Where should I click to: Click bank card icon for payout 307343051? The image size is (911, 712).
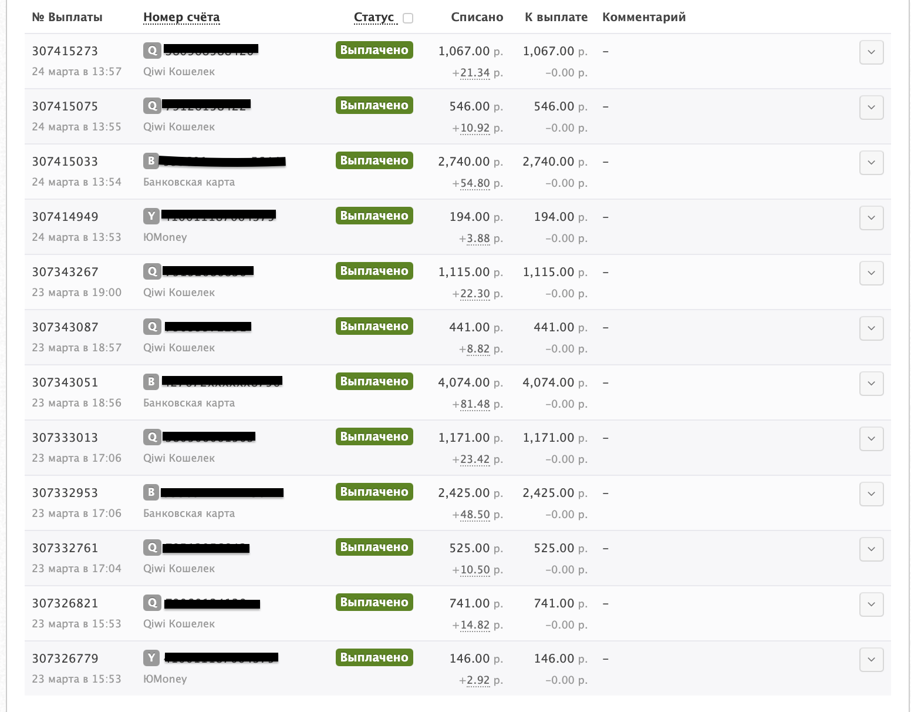[x=151, y=382]
